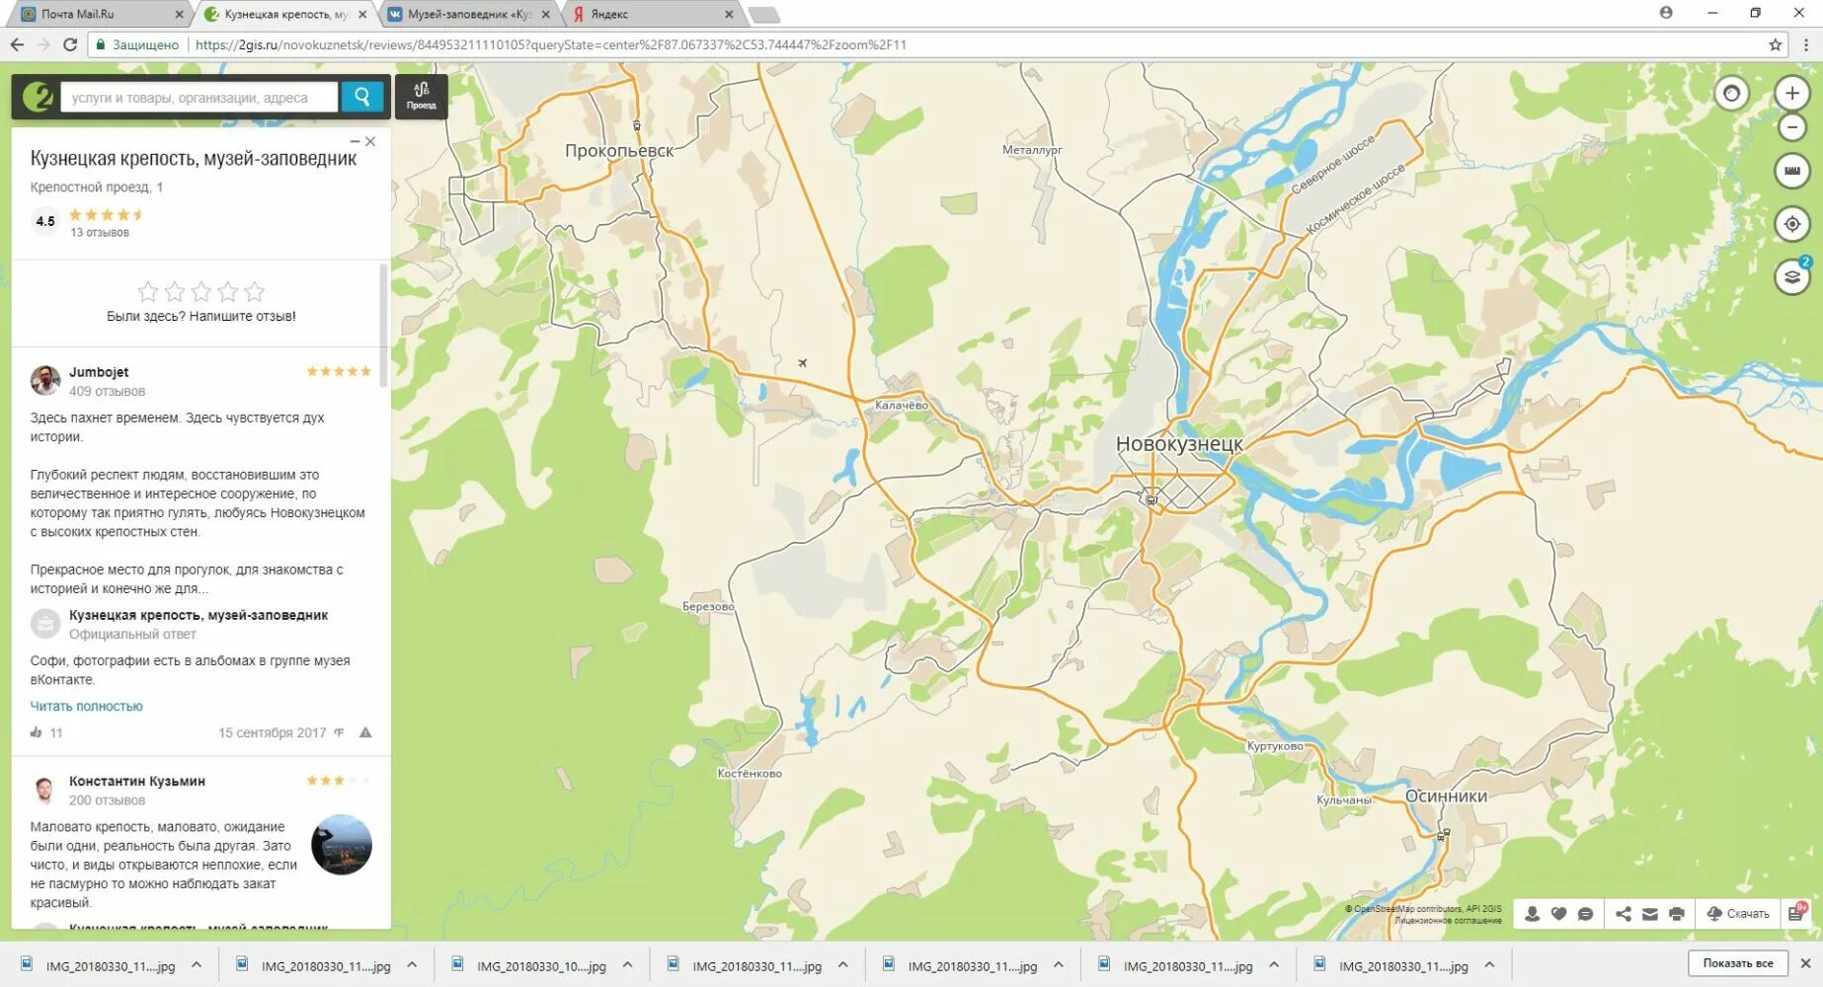Zoom out the map with minus
1823x987 pixels.
click(1791, 127)
